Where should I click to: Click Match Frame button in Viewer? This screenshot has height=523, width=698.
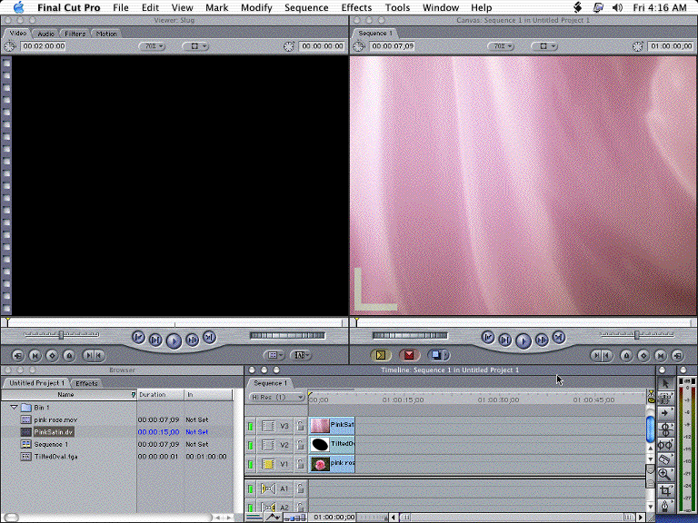click(18, 355)
